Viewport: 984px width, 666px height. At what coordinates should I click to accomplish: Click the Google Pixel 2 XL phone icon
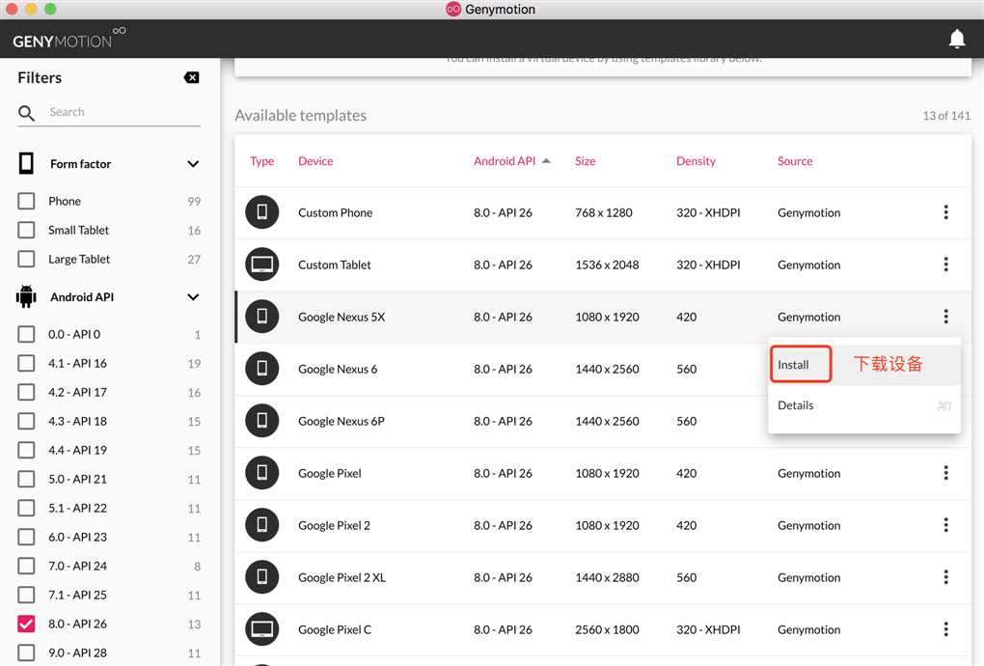click(x=261, y=577)
